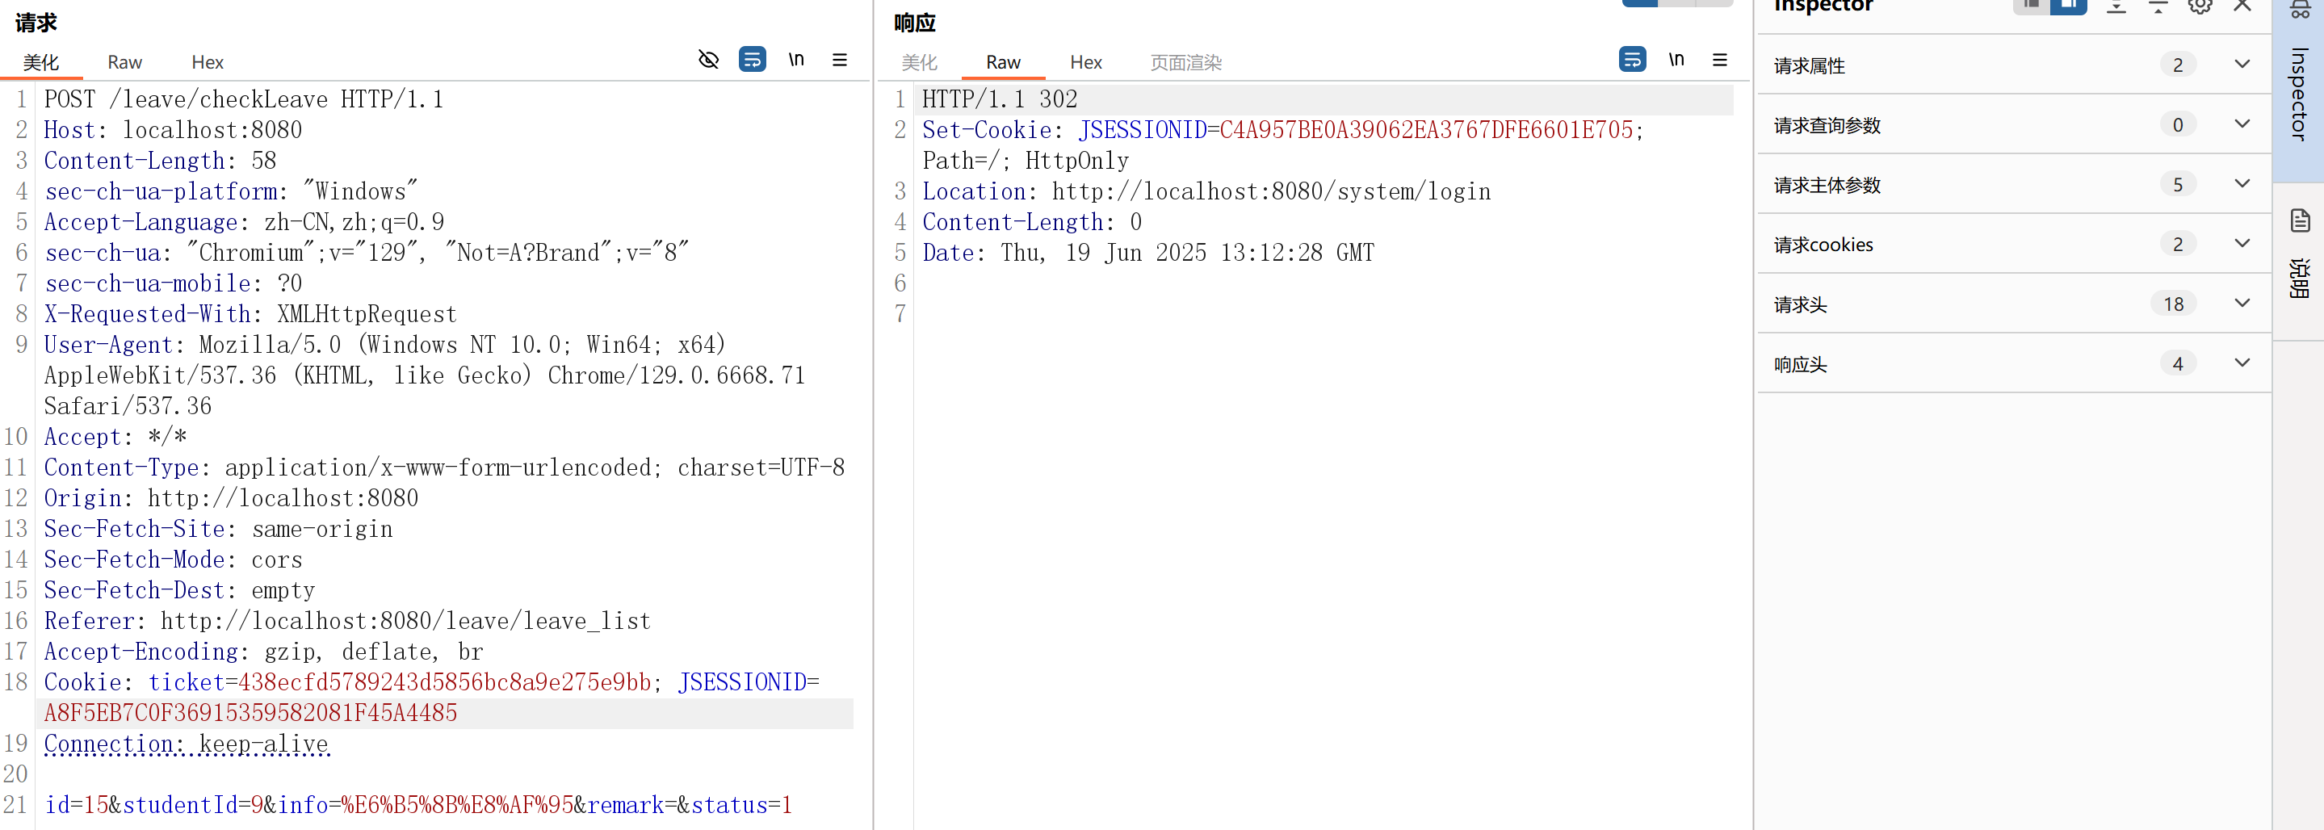Select the request Raw tab
This screenshot has height=830, width=2324.
[124, 62]
